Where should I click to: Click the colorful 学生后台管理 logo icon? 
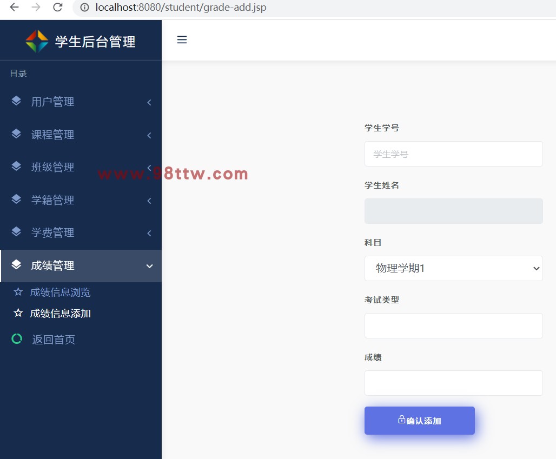pos(37,41)
